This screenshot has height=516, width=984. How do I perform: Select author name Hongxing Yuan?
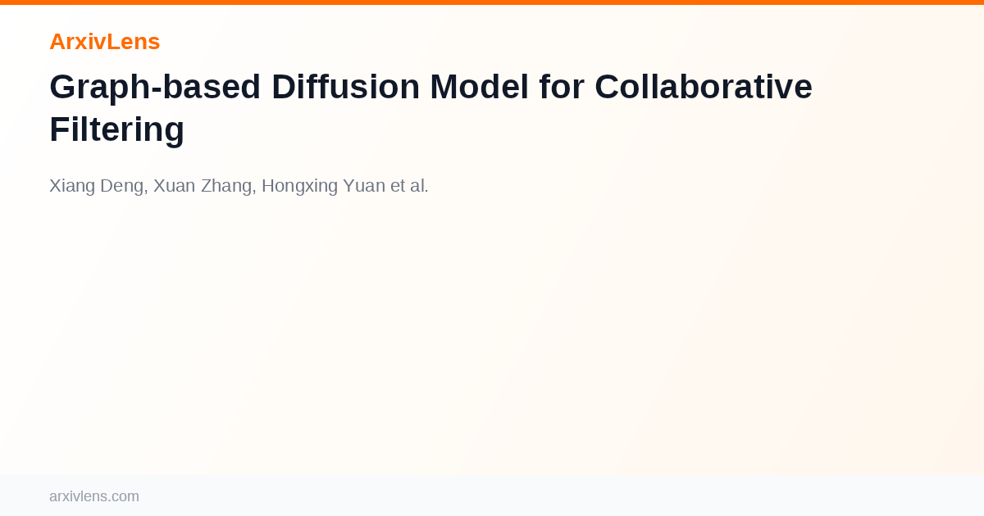tap(323, 186)
